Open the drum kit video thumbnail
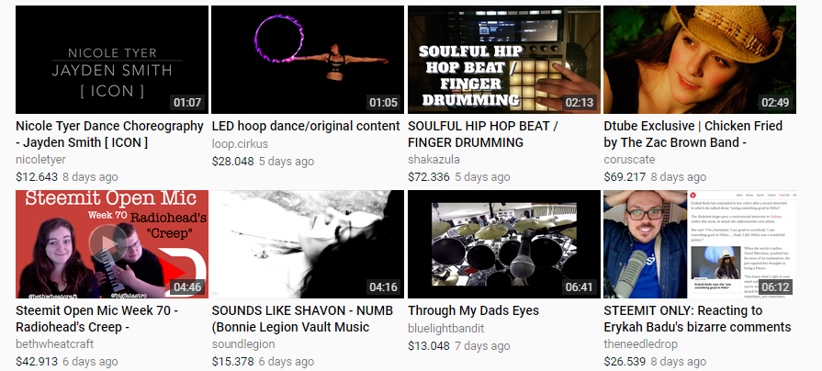The image size is (822, 371). point(504,244)
